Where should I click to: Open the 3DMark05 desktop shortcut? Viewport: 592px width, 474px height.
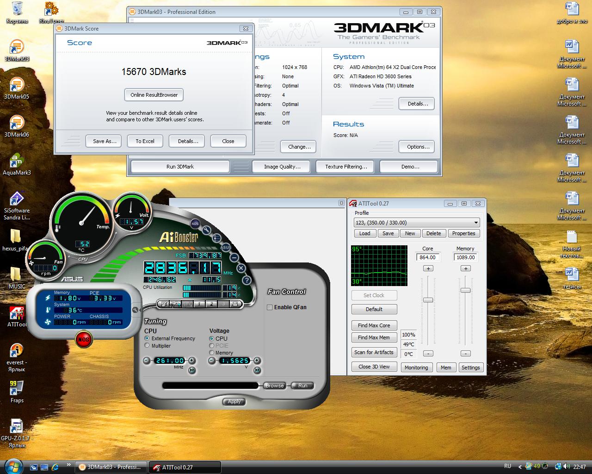pos(17,88)
